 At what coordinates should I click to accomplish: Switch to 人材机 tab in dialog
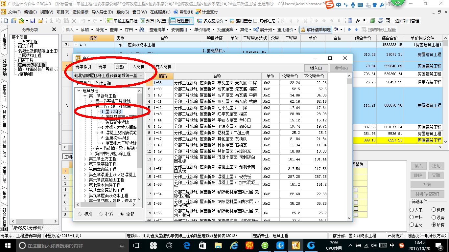click(x=138, y=67)
